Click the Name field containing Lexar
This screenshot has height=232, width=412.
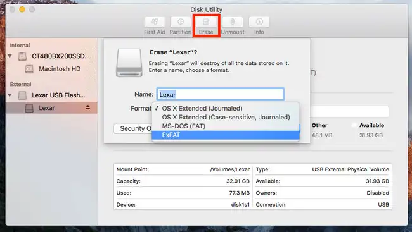220,94
